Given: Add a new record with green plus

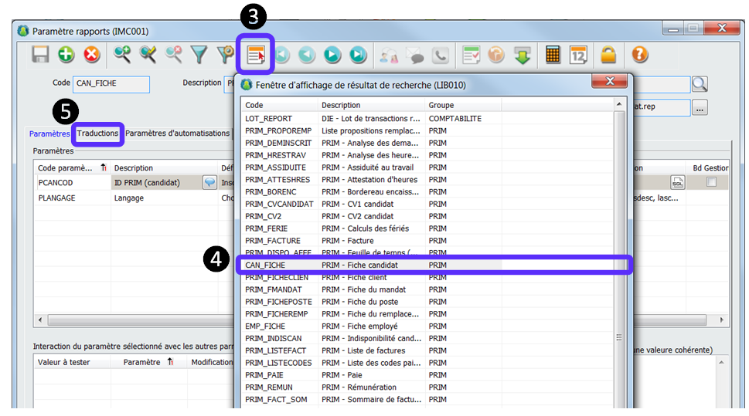Looking at the screenshot, I should tap(66, 55).
